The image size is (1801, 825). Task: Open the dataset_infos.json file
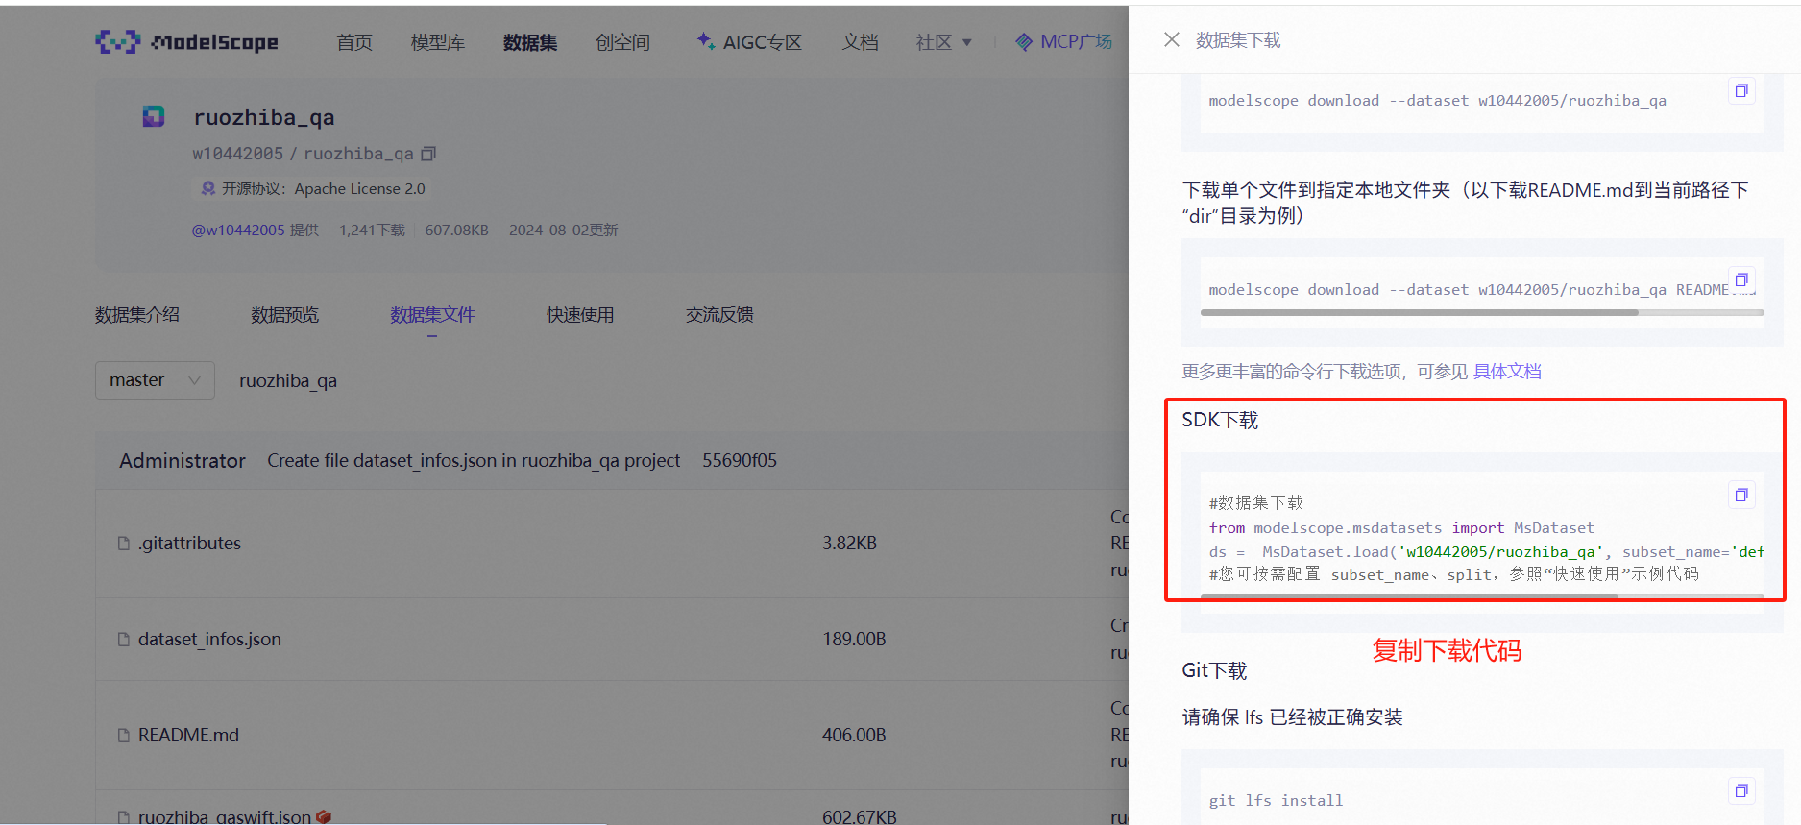pyautogui.click(x=209, y=640)
